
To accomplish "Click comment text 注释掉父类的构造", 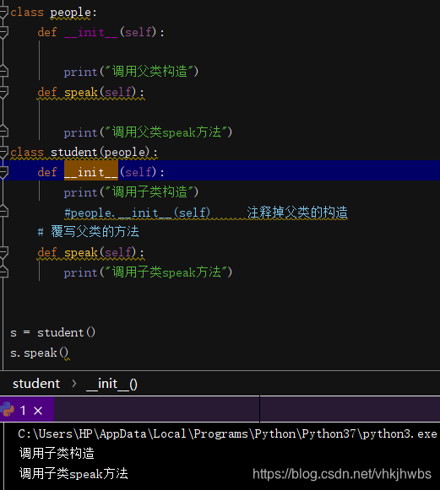I will click(x=297, y=213).
